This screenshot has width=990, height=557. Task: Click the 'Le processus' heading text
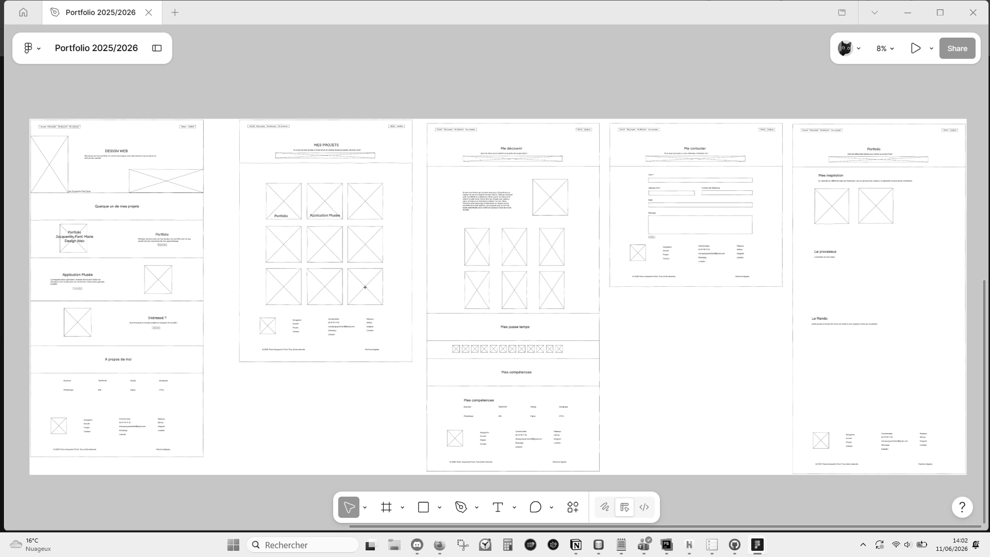[x=826, y=252]
